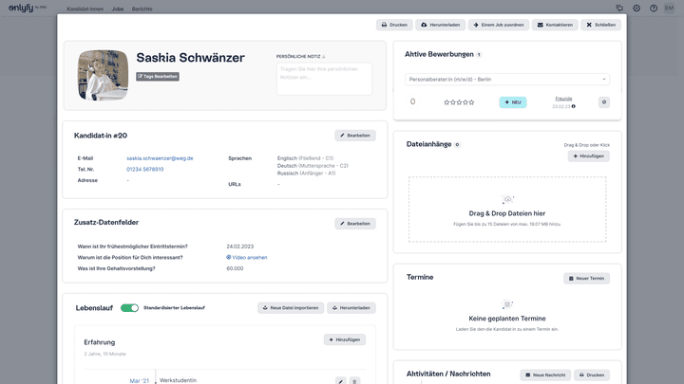
Task: Open the settings gear icon in the header
Action: 636,9
